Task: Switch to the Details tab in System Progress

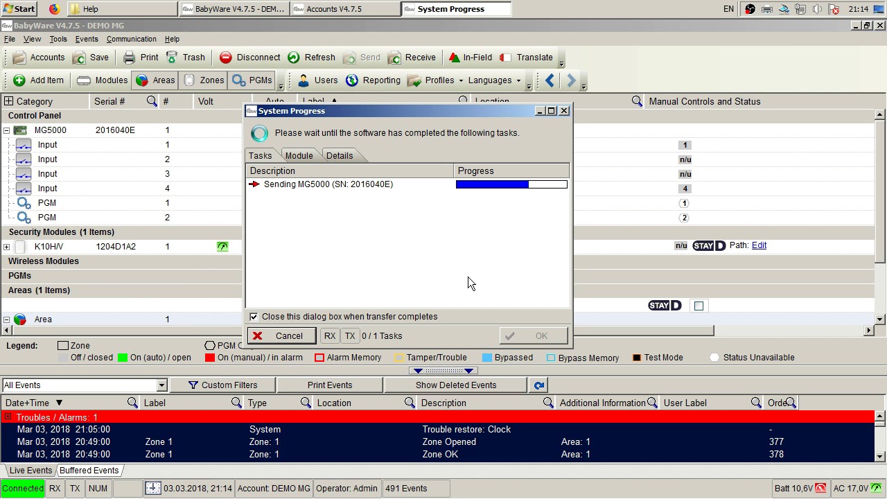Action: (x=340, y=155)
